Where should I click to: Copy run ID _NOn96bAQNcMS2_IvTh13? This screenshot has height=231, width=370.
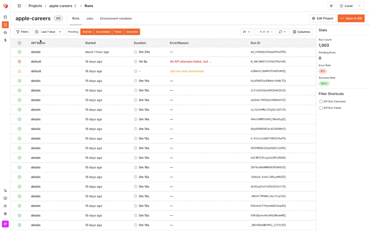pyautogui.click(x=284, y=225)
